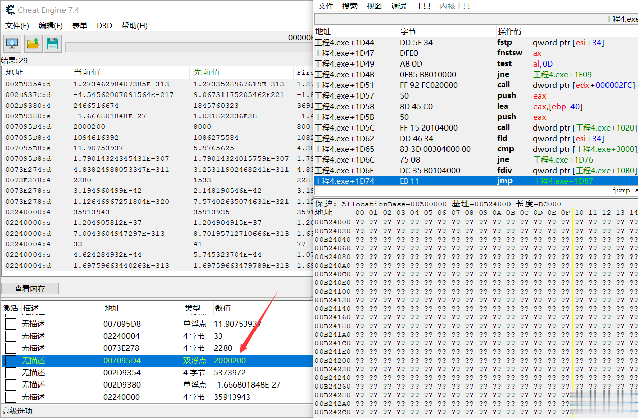The width and height of the screenshot is (638, 418).
Task: Open the 文件(F) menu in Cheat Engine
Action: click(x=17, y=26)
